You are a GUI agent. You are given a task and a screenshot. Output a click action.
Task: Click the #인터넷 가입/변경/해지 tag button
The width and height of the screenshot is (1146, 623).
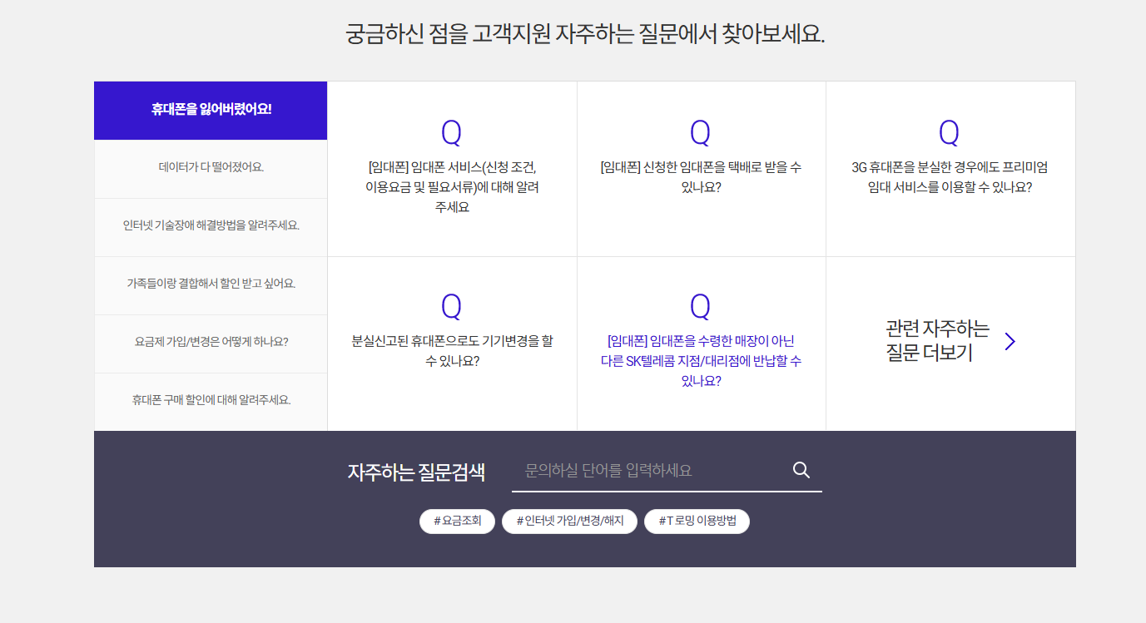pyautogui.click(x=569, y=522)
